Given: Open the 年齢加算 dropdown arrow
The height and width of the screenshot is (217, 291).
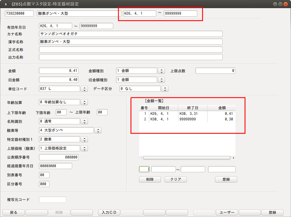Looking at the screenshot, I should click(84, 102).
